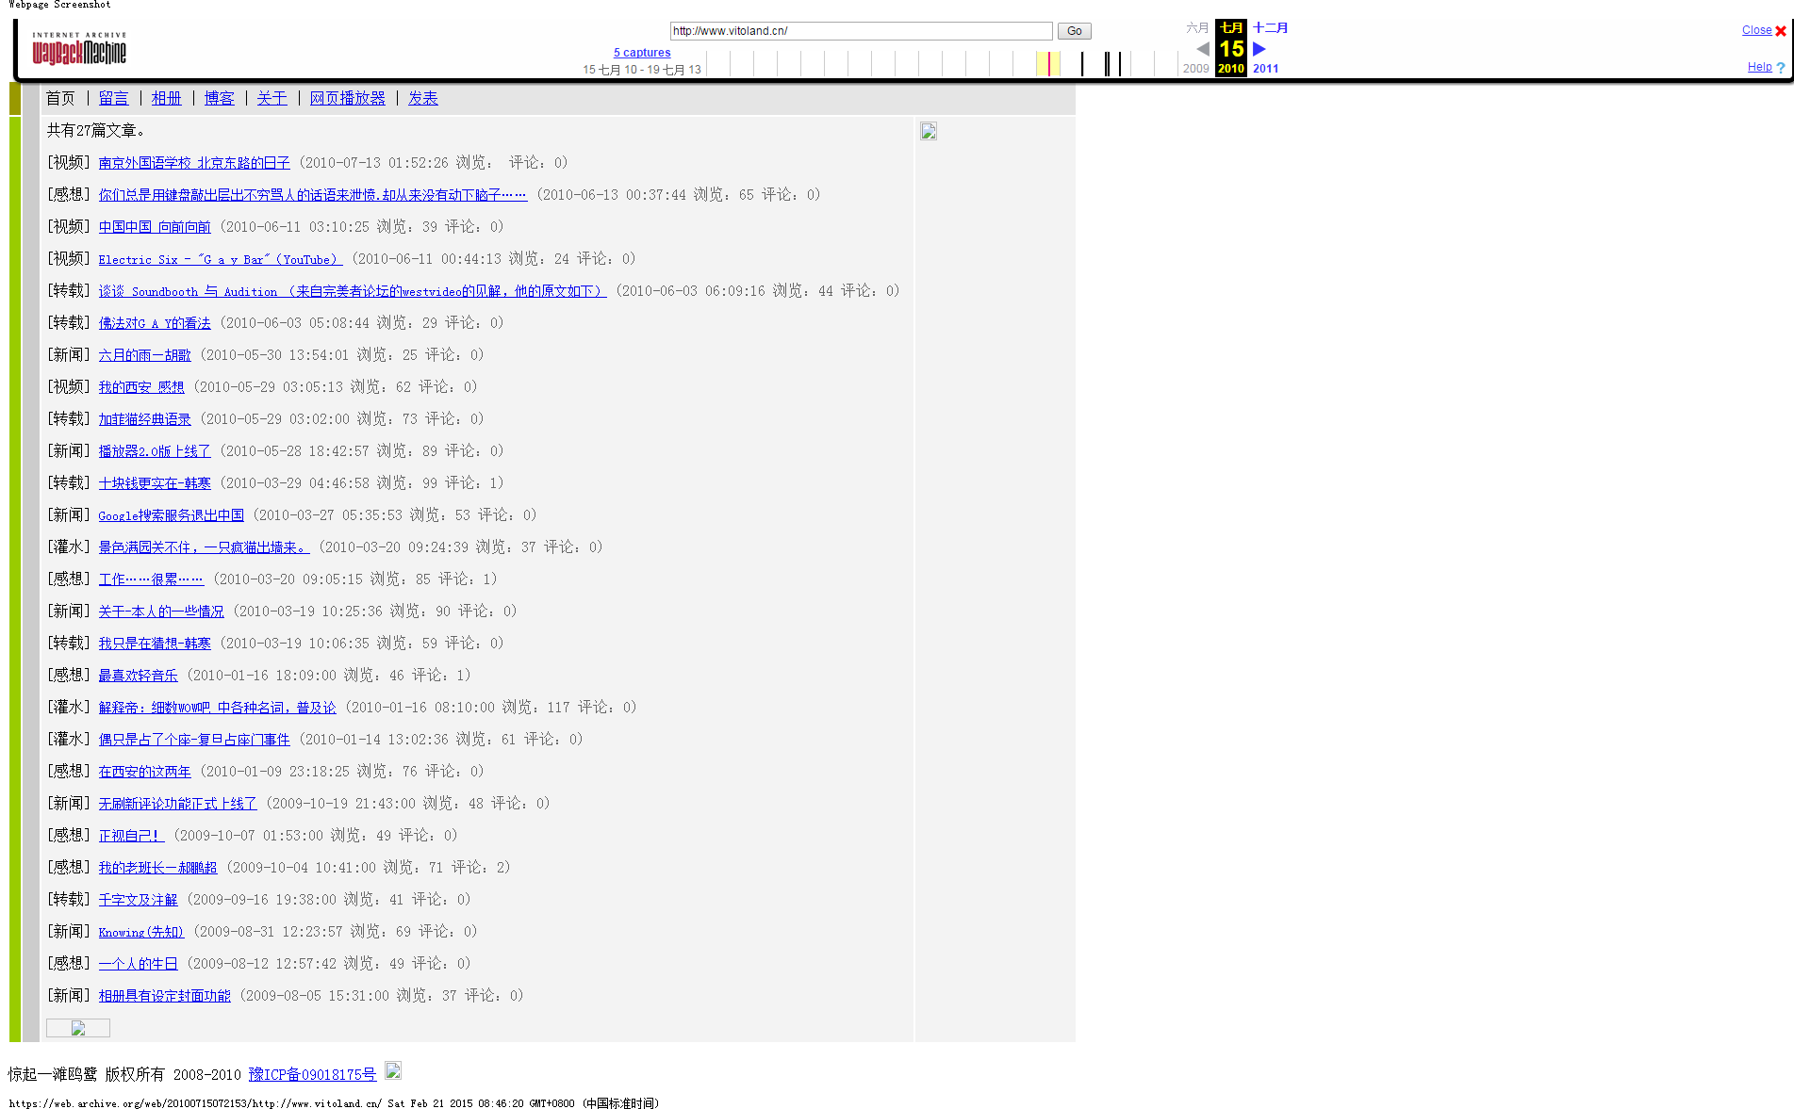Go to the 网页播放器 page
Screen dimensions: 1794x1109
pos(347,98)
